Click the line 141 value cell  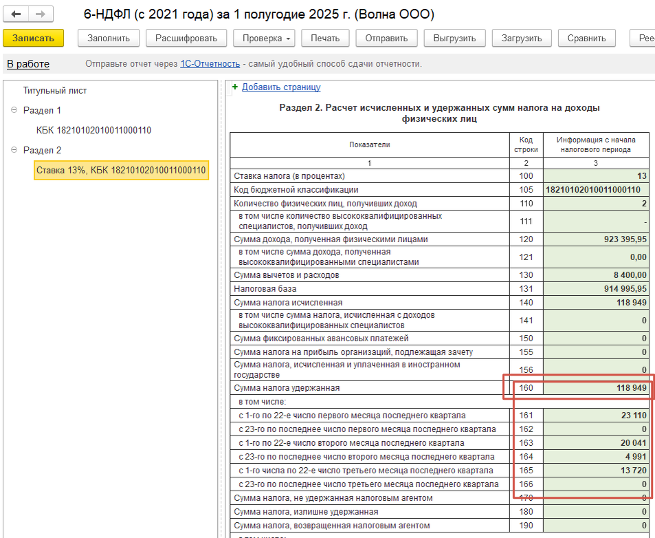(x=596, y=320)
